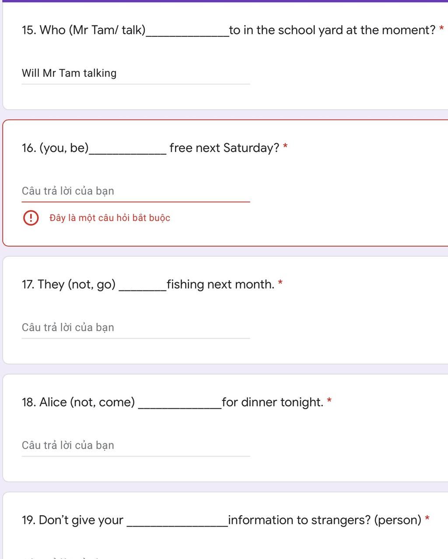Click the empty answer field for question 16

(136, 191)
